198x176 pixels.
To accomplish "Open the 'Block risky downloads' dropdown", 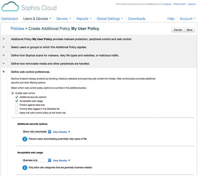I will pyautogui.click(x=37, y=132).
